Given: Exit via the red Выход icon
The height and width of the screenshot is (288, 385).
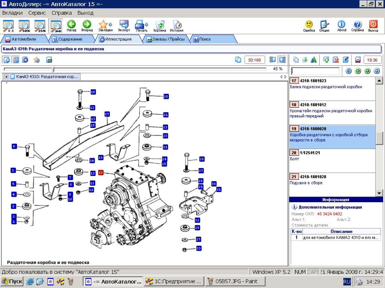Looking at the screenshot, I should [x=373, y=26].
